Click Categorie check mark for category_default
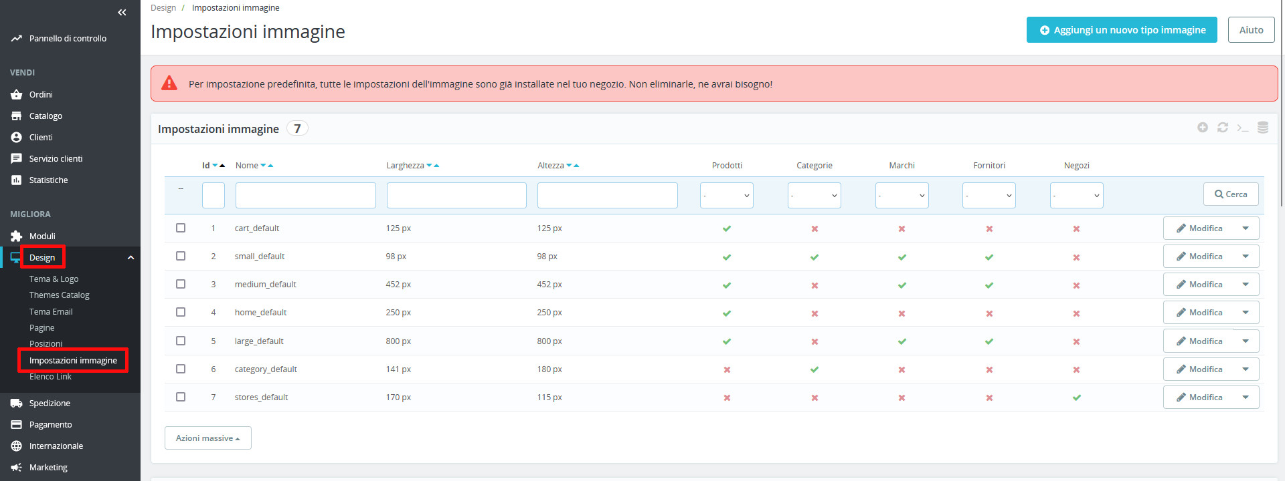The image size is (1285, 481). point(815,369)
